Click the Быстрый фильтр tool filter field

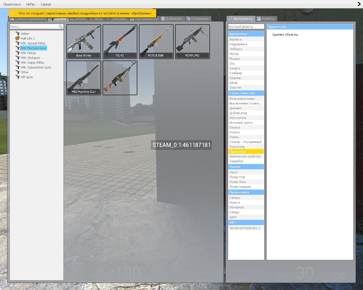tap(246, 26)
